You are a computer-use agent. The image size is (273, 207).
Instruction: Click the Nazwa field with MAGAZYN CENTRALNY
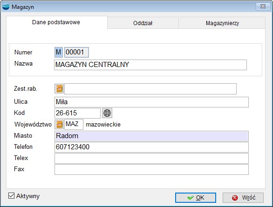point(150,65)
